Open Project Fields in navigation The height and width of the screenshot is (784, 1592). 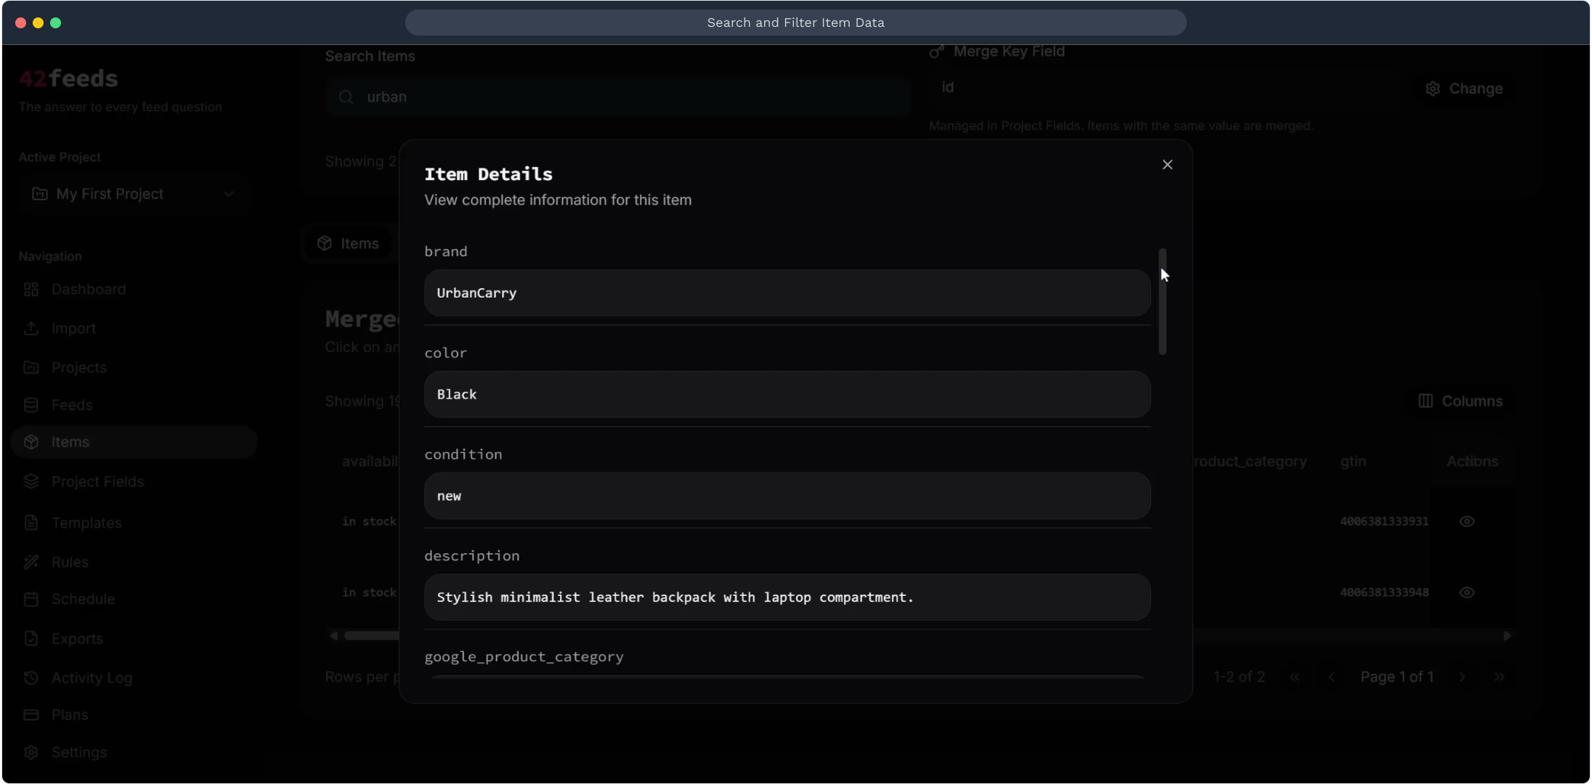click(97, 482)
